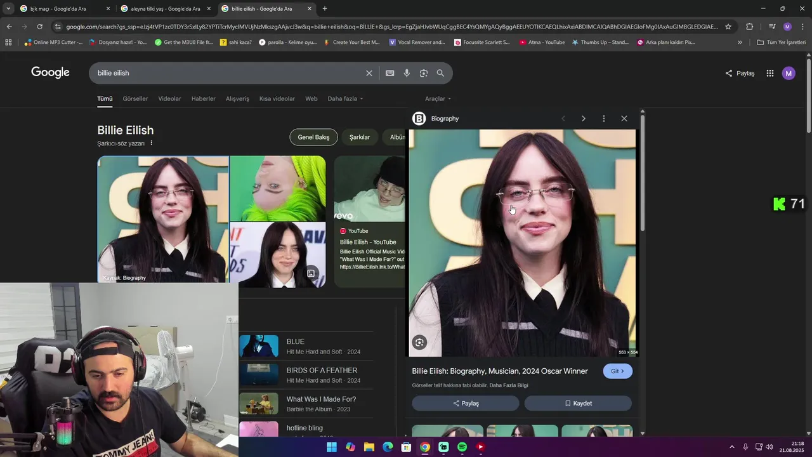Open a new browser tab

click(x=325, y=9)
